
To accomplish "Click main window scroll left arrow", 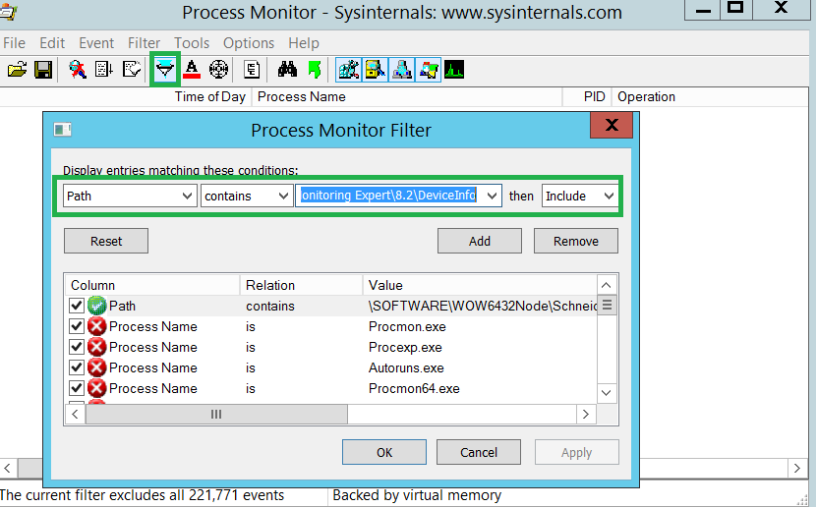I will coord(8,468).
